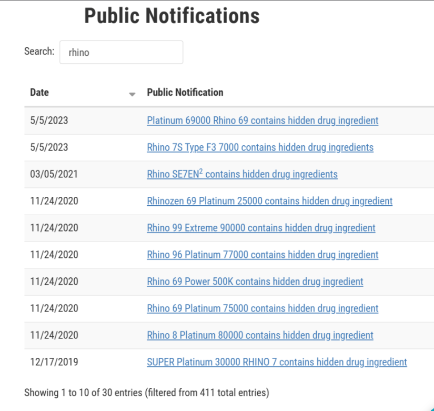
Task: Focus the Search input field containing rhino
Action: coord(121,52)
